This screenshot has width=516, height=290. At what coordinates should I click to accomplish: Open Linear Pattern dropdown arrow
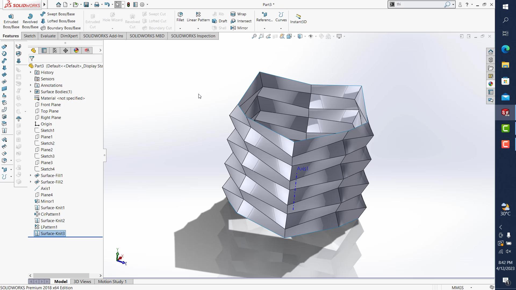[198, 28]
